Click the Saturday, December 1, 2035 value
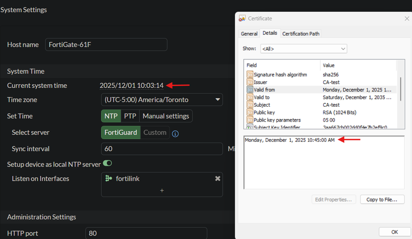 (357, 98)
